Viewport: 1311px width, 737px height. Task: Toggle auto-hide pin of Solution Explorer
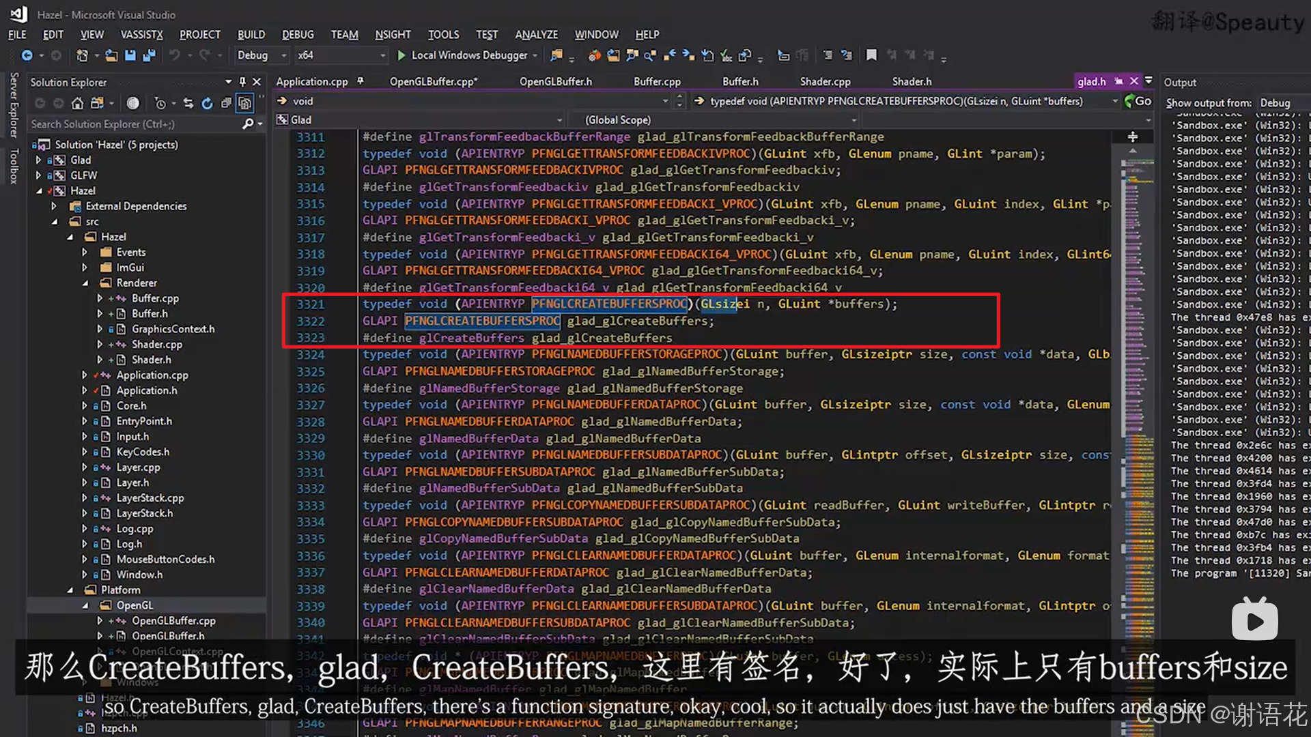242,82
